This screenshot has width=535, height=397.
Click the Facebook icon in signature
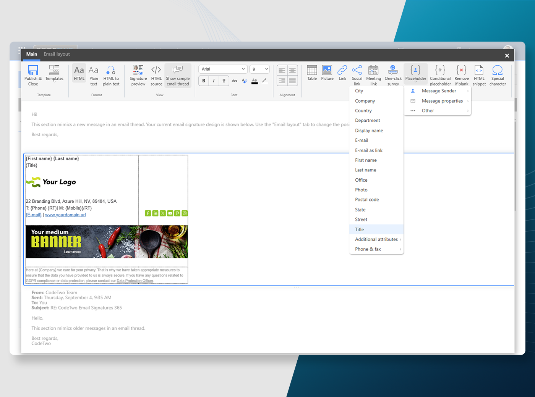coord(148,213)
